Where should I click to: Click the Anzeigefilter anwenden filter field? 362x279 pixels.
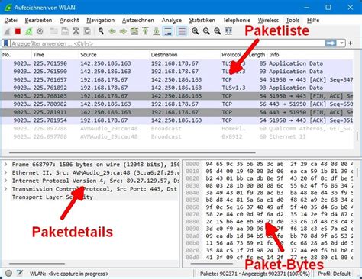pyautogui.click(x=167, y=43)
